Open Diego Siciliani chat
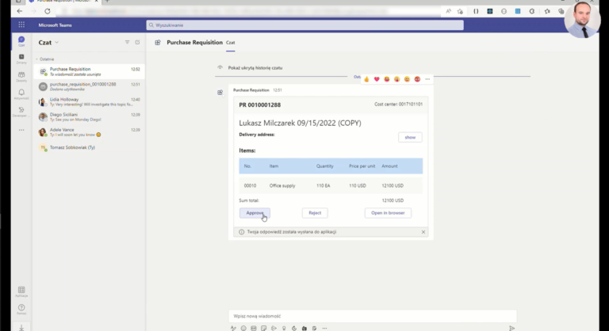The width and height of the screenshot is (609, 331). pos(89,117)
